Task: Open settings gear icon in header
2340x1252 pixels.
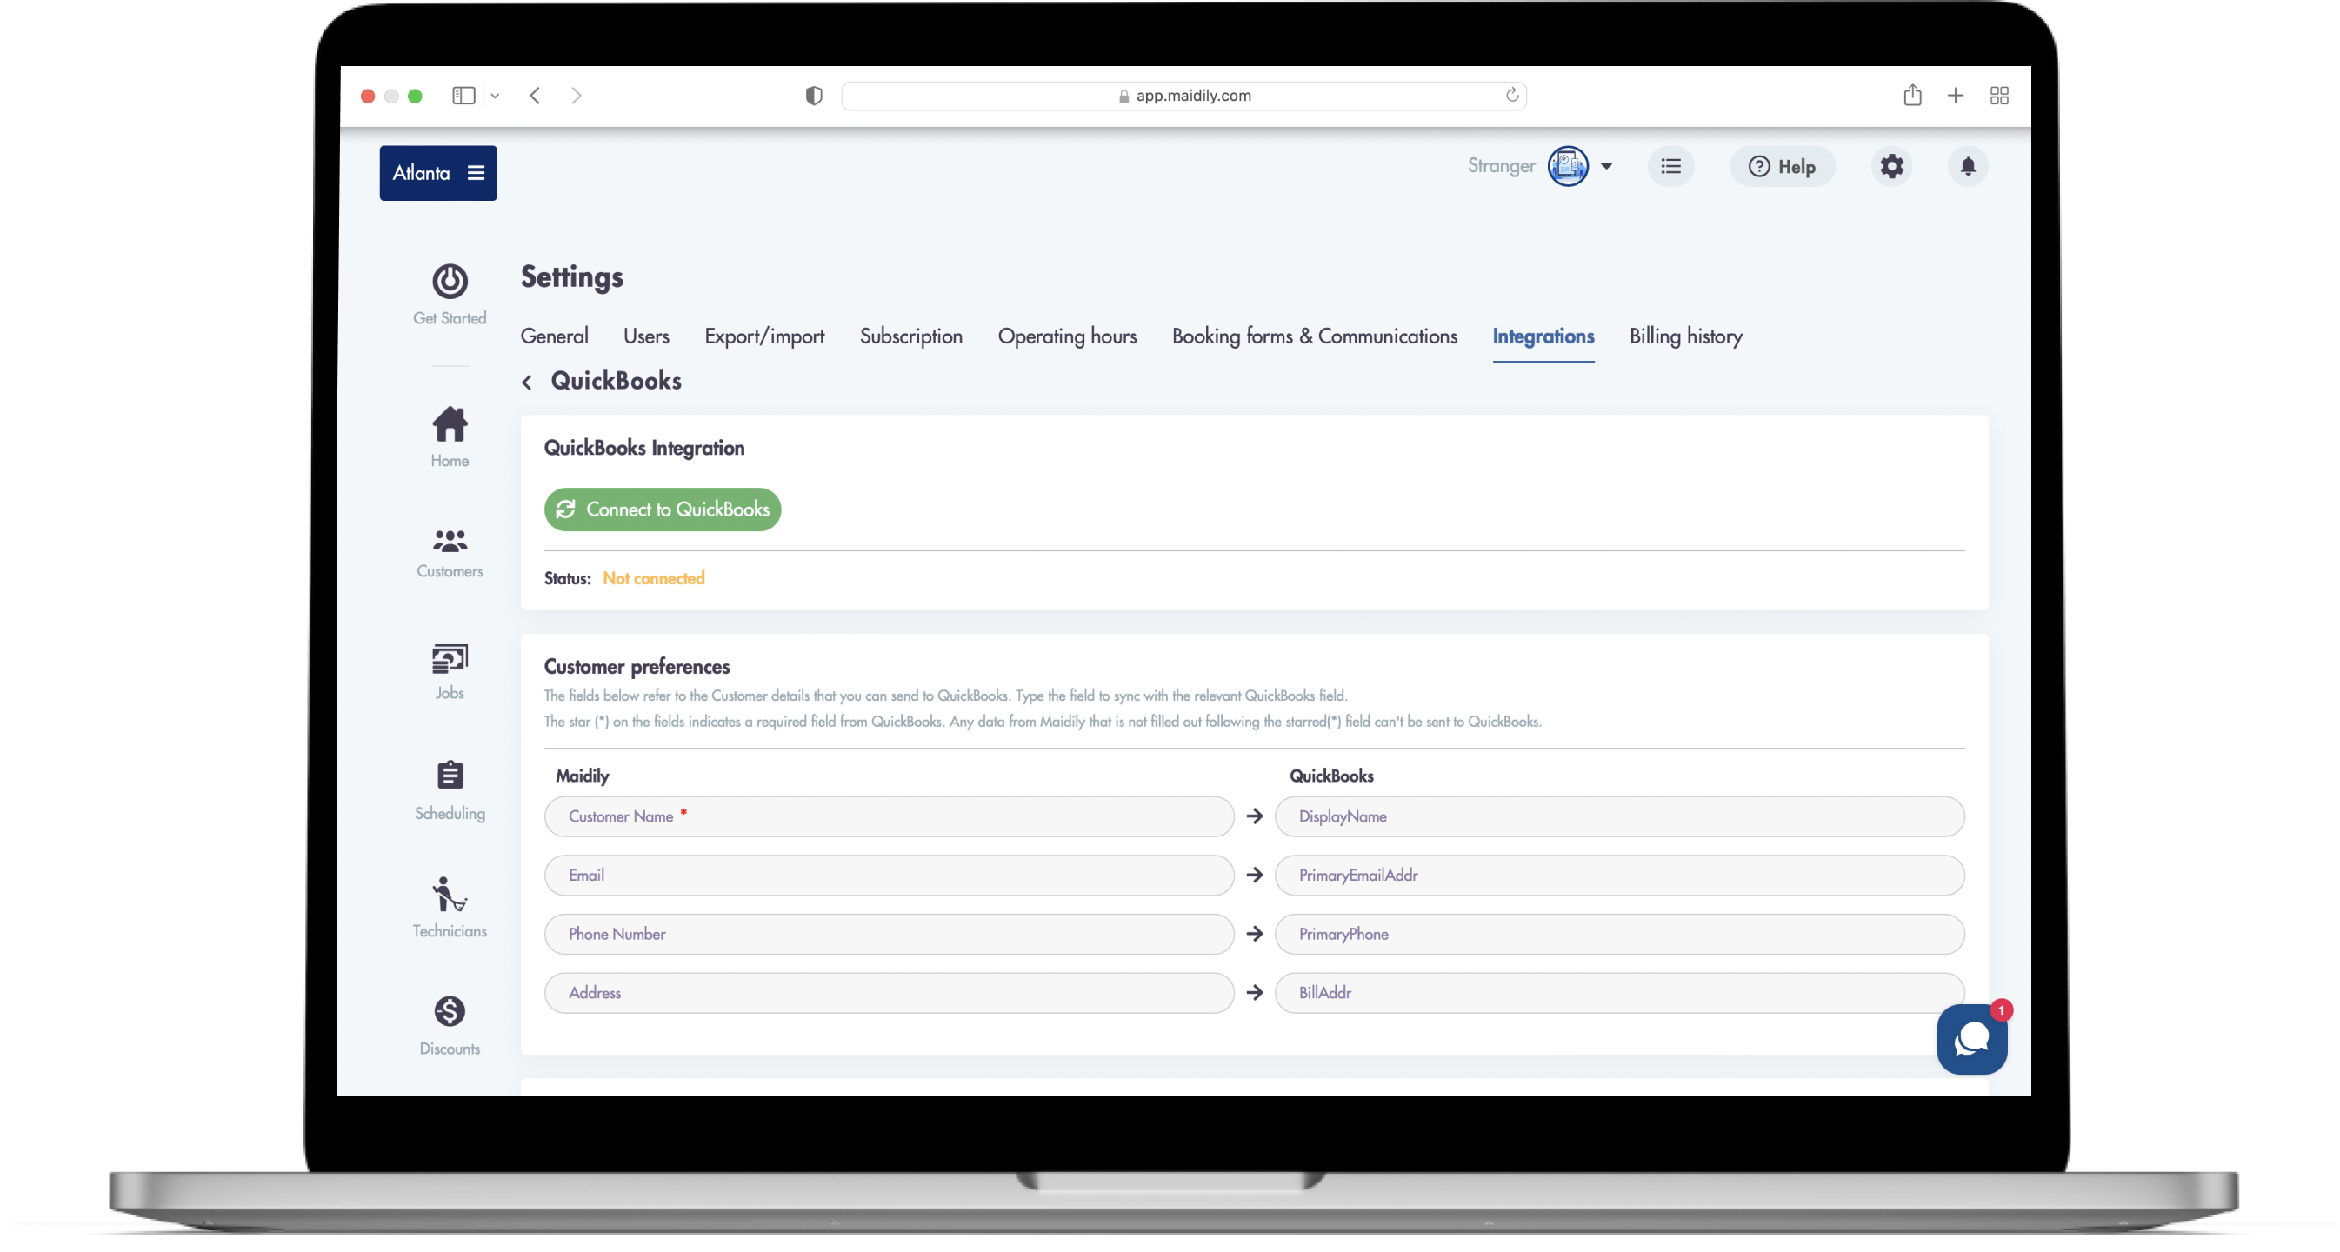Action: point(1891,167)
